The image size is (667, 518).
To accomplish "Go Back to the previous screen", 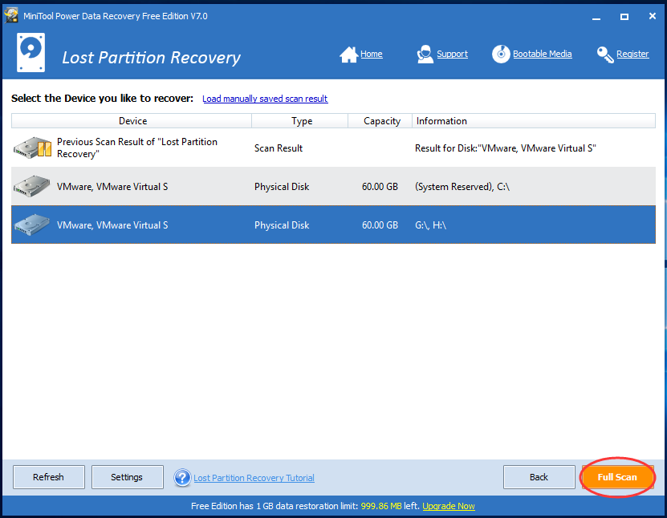I will point(539,477).
